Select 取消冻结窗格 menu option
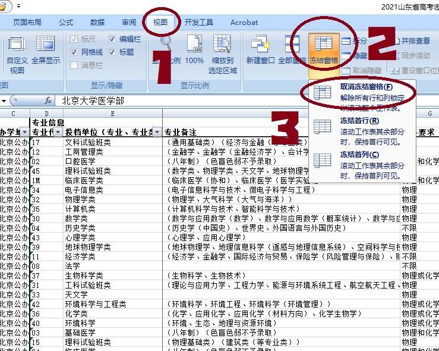Viewport: 439px width, 351px height. (362, 97)
